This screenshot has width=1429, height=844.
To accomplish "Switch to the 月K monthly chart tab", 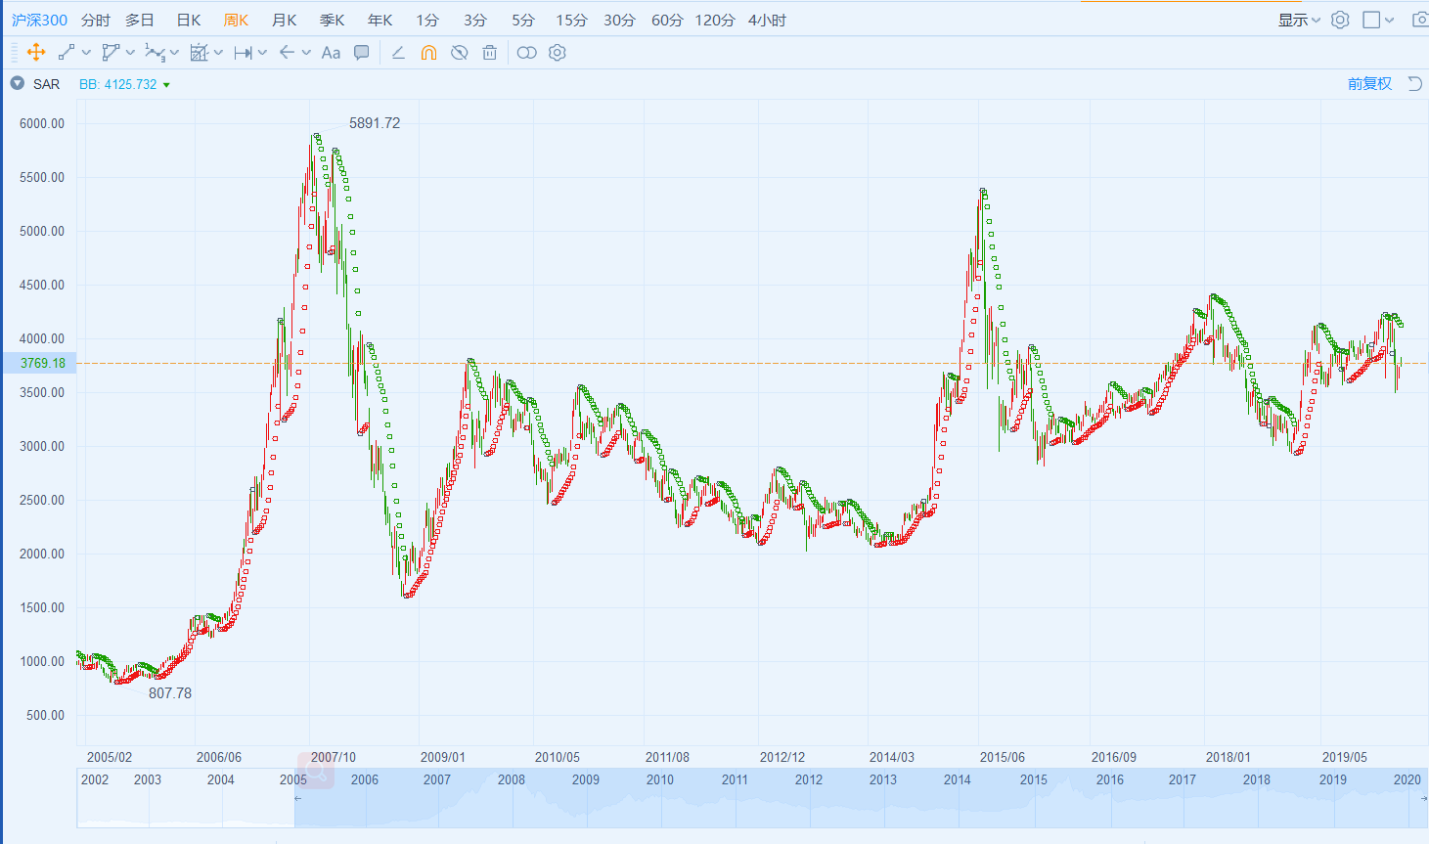I will pyautogui.click(x=284, y=20).
